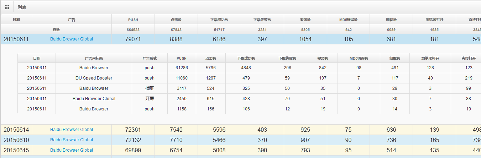Image resolution: width=481 pixels, height=158 pixels.
Task: Click the grid icon beside 列表
Action: (x=7, y=7)
